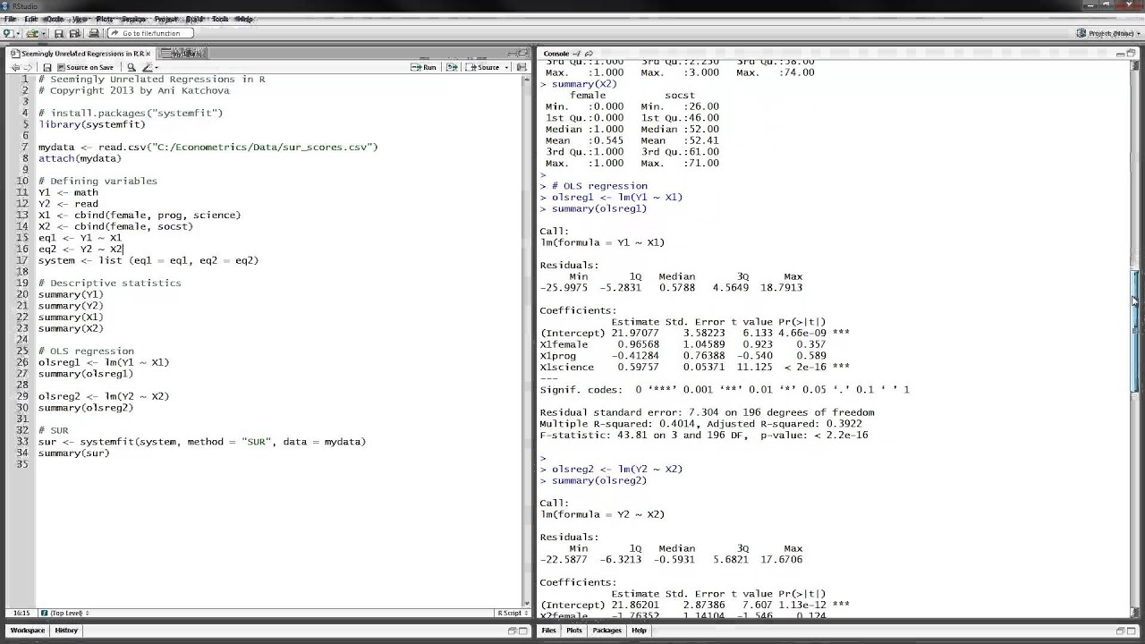
Task: Save the script using editor toolbar disk icon
Action: (47, 67)
